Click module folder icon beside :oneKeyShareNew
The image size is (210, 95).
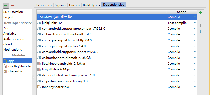39,87
